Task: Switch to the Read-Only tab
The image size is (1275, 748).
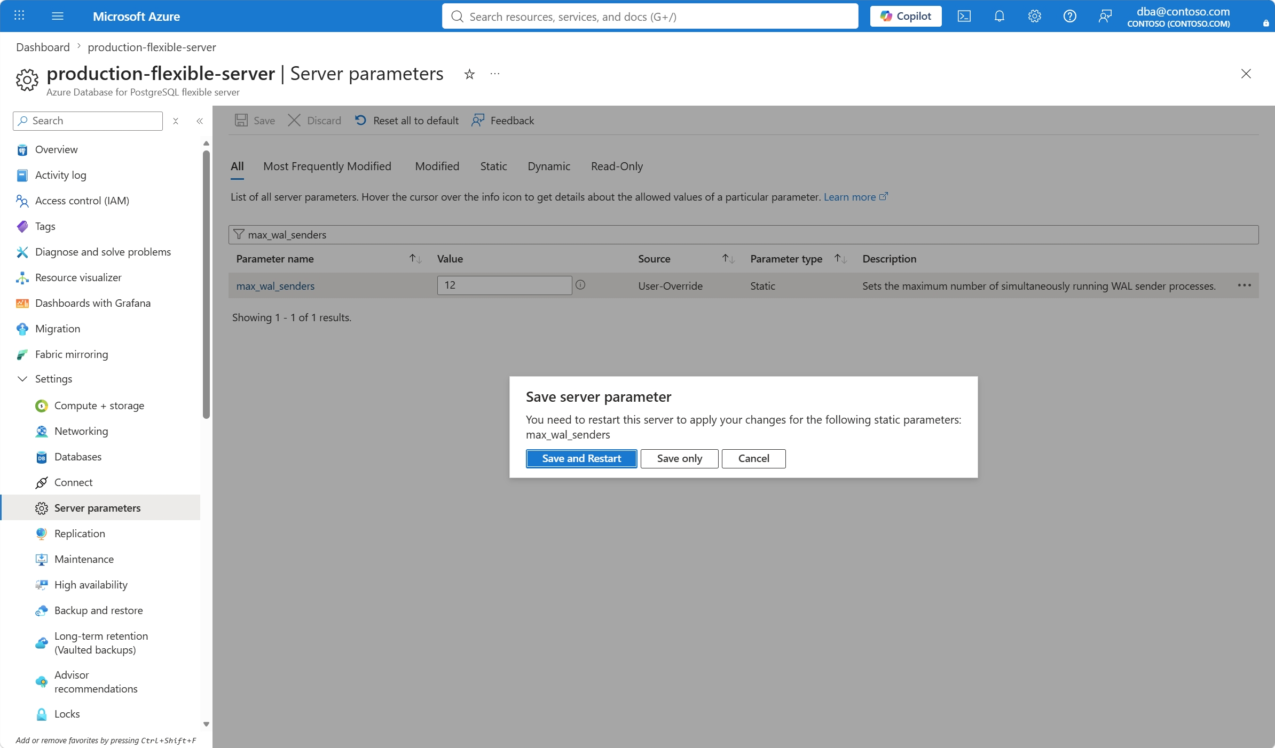Action: pos(617,166)
